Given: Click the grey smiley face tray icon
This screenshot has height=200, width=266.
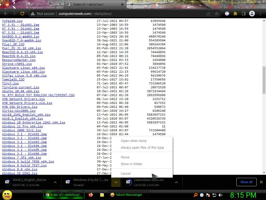Looking at the screenshot, I should 202,195.
